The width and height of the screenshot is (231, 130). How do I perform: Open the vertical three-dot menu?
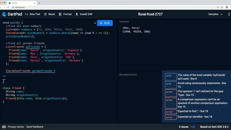[x=229, y=14]
